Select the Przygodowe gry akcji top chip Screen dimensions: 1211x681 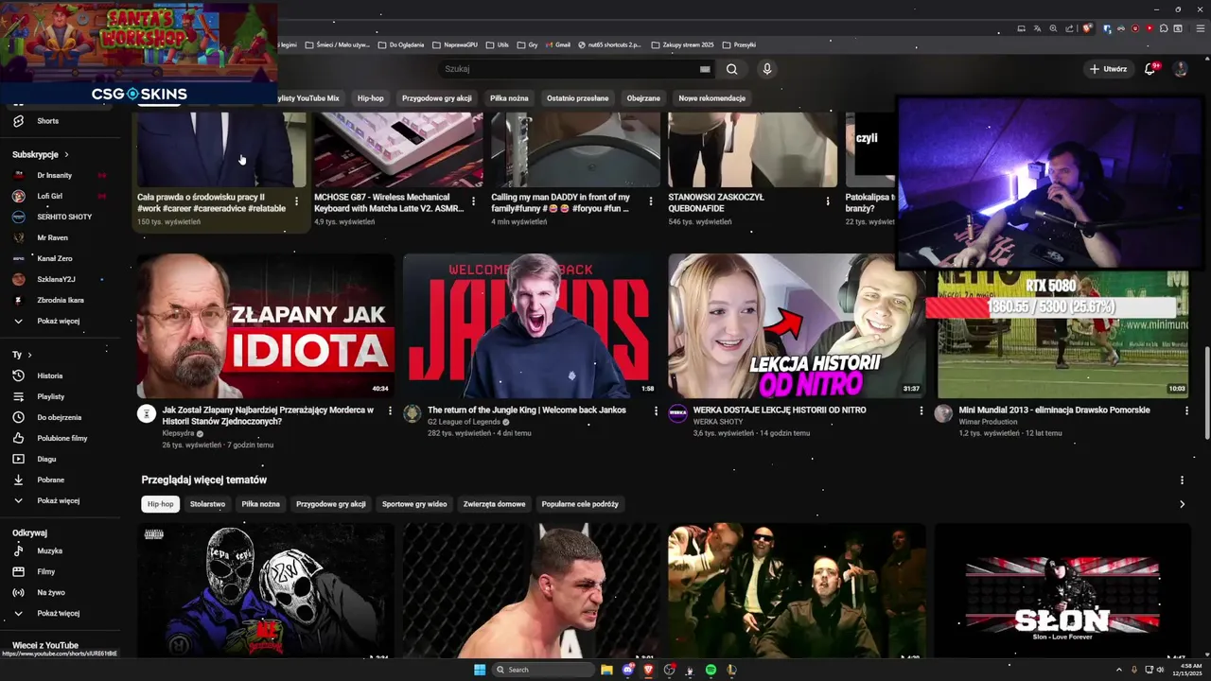[x=437, y=98]
